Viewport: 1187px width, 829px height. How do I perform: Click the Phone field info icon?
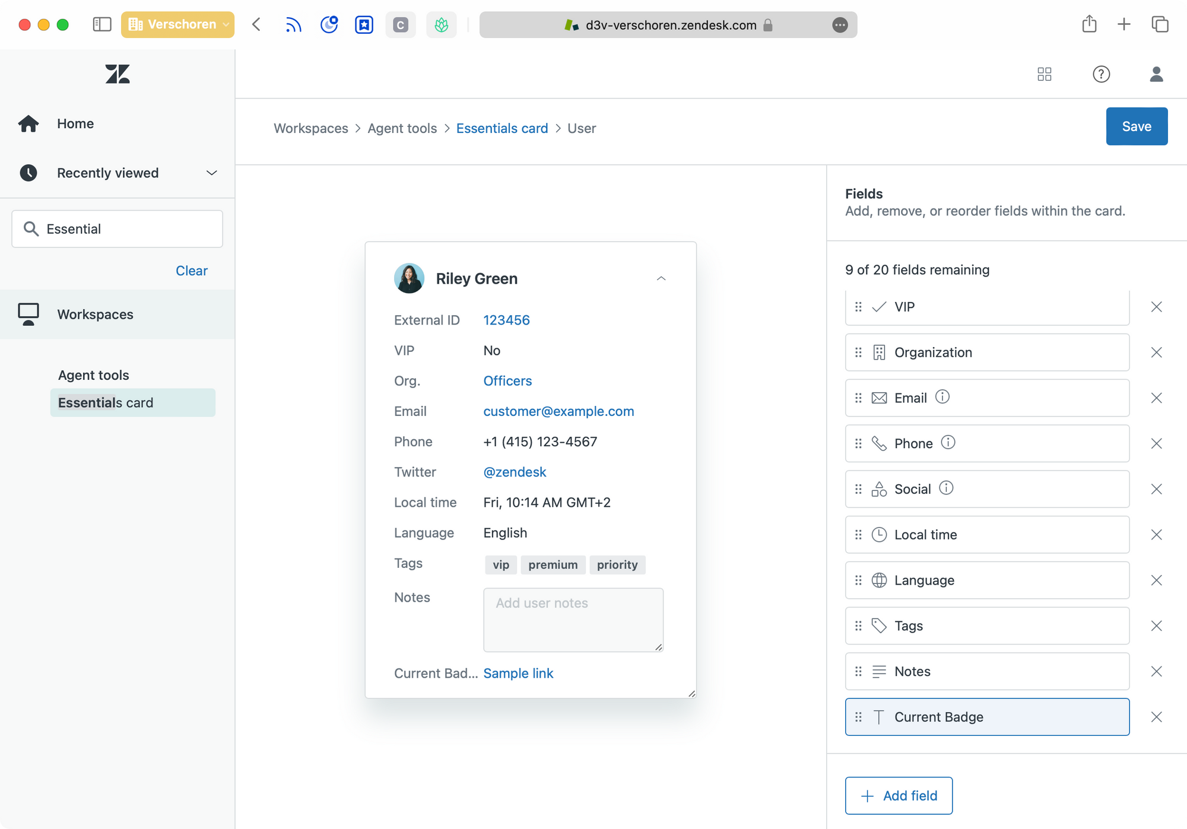click(948, 442)
